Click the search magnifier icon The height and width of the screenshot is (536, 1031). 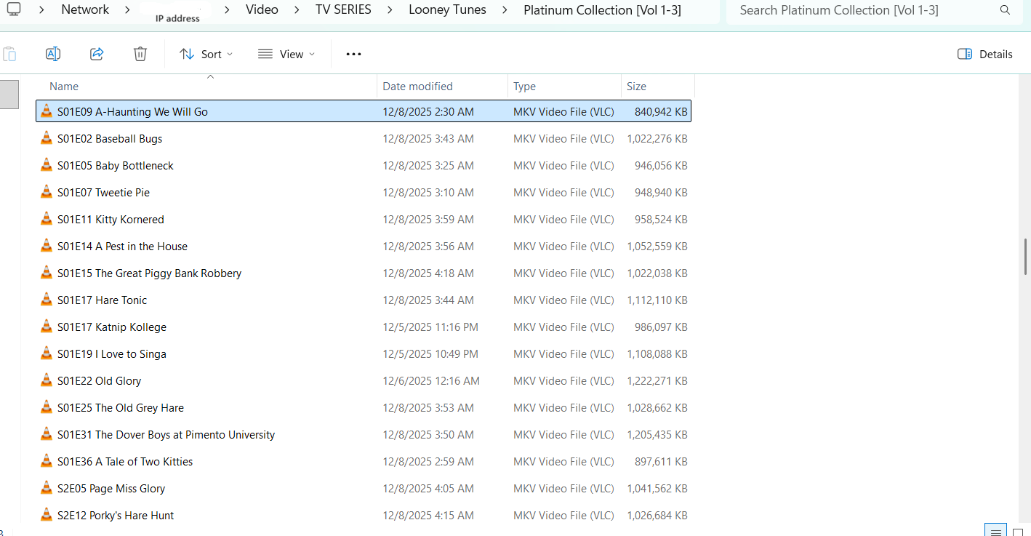point(1005,10)
